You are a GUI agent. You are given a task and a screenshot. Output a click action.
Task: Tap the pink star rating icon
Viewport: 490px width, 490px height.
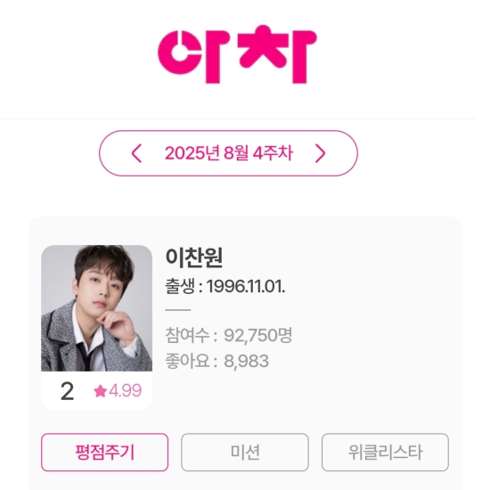(101, 391)
